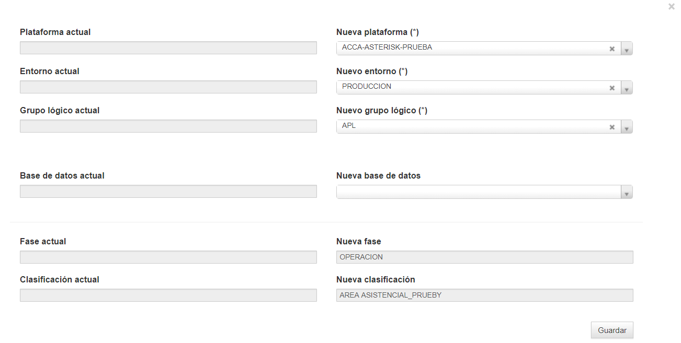Click the Clasificación actual field
Screen dimensions: 681x343
click(168, 295)
